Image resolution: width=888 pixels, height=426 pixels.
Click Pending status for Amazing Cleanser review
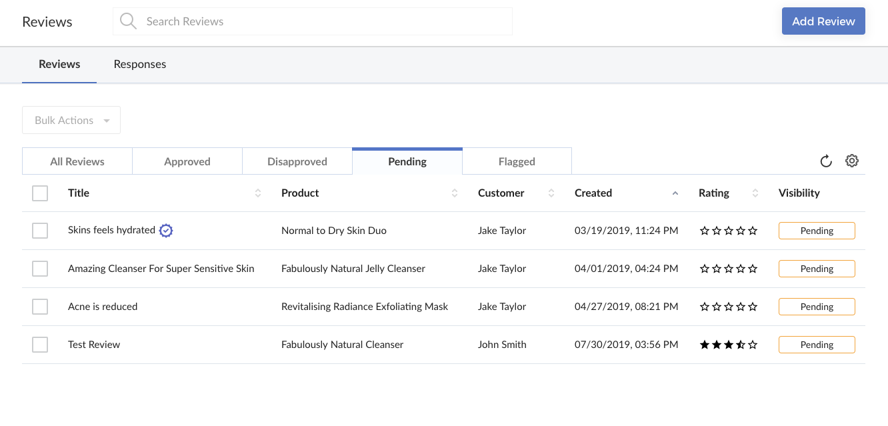[817, 269]
